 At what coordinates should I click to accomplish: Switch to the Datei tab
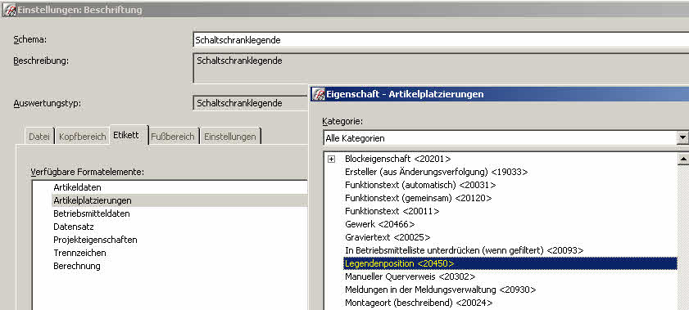[39, 137]
